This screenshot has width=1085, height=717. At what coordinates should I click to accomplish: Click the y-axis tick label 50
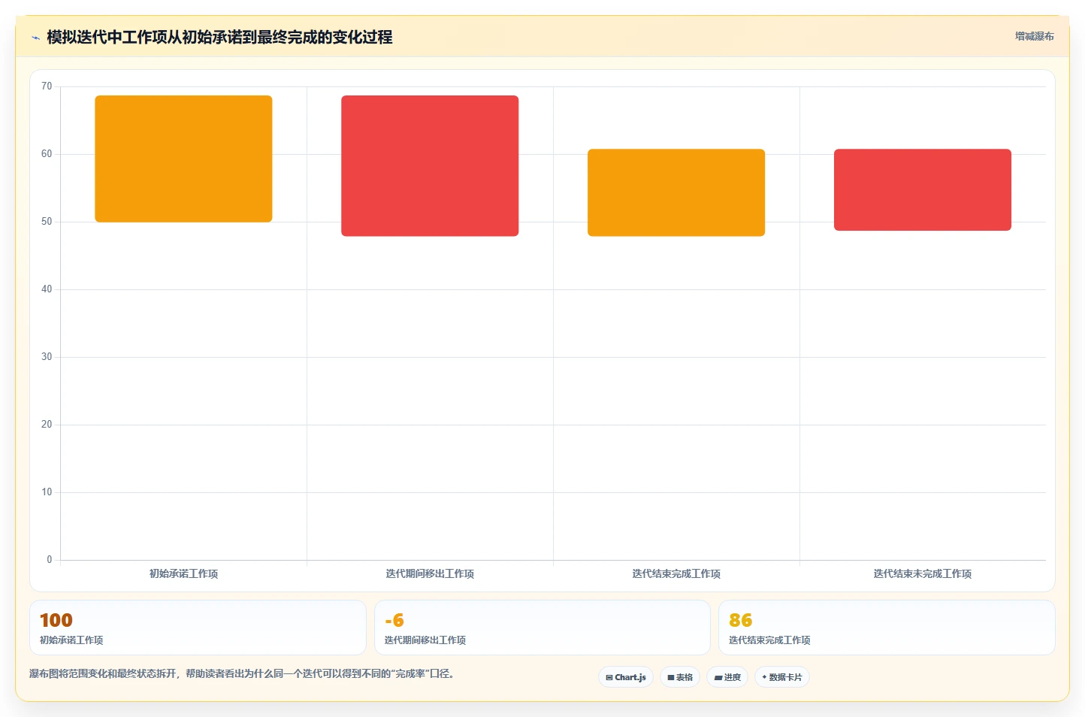coord(47,222)
